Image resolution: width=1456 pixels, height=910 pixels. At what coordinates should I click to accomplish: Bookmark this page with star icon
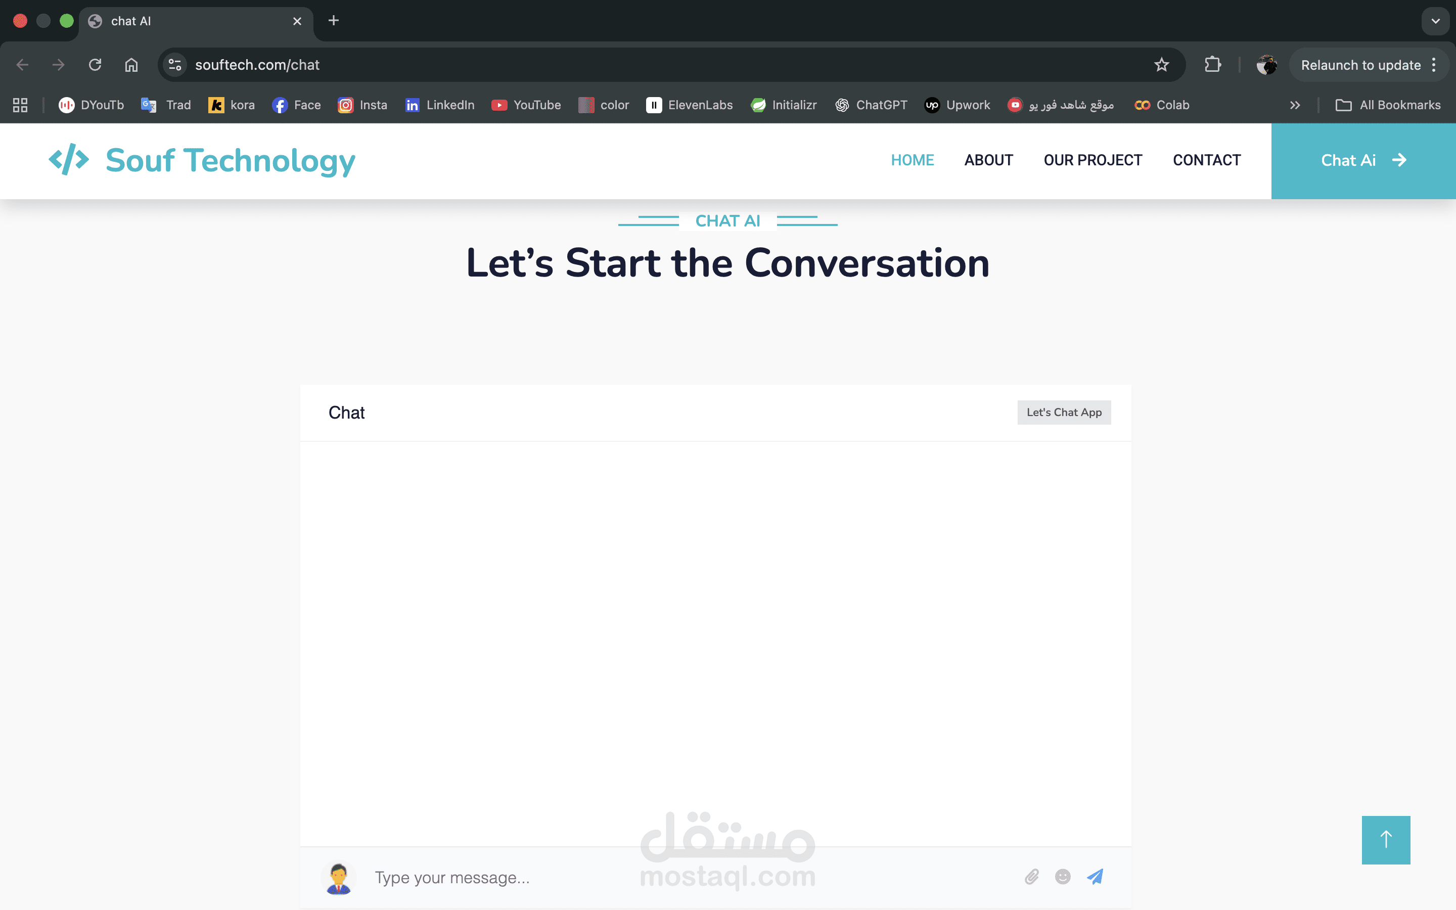tap(1161, 65)
